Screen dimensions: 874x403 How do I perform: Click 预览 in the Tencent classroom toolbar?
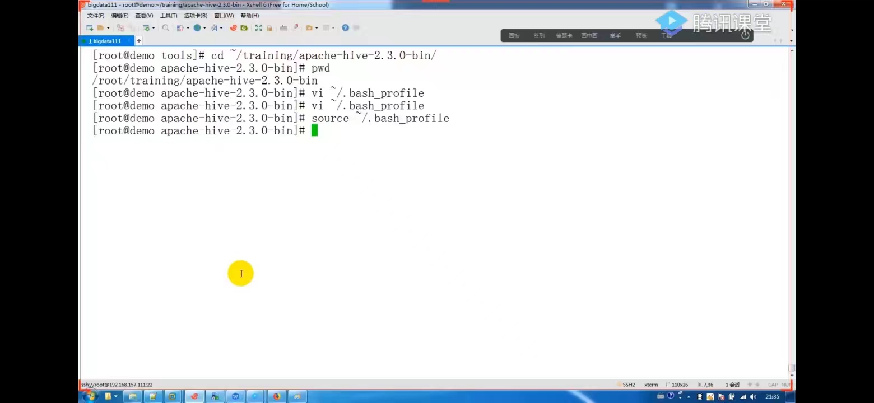[x=641, y=36]
